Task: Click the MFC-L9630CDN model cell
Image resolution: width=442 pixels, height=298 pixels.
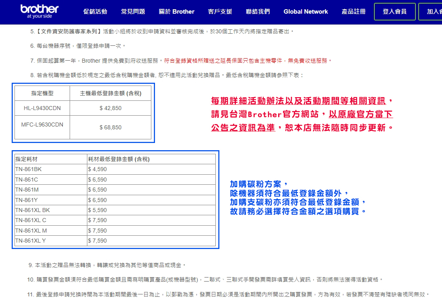Action: [42, 125]
